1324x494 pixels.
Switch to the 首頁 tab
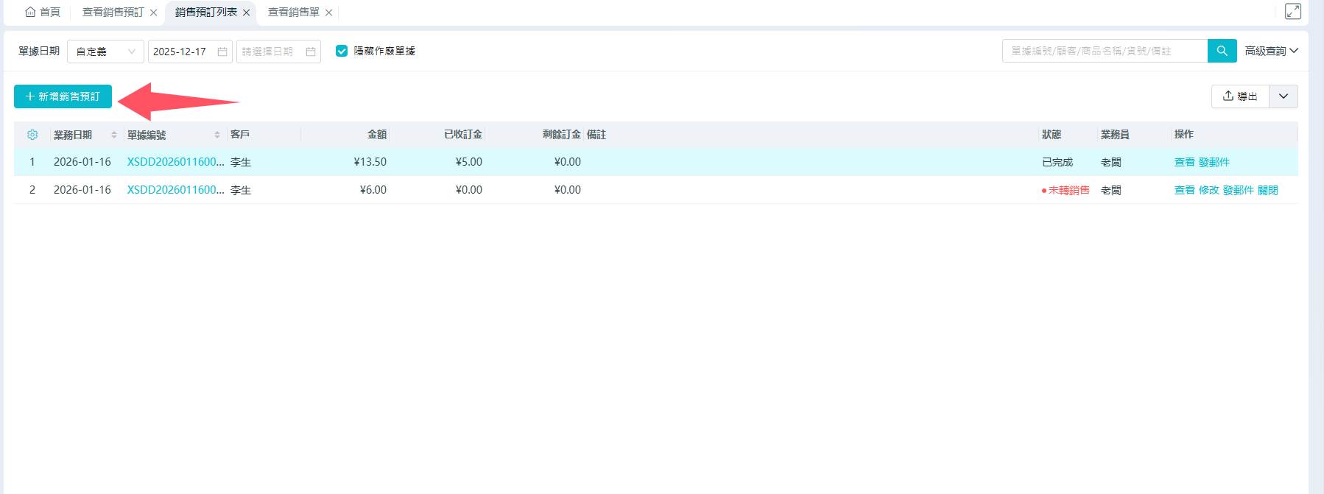(x=43, y=13)
